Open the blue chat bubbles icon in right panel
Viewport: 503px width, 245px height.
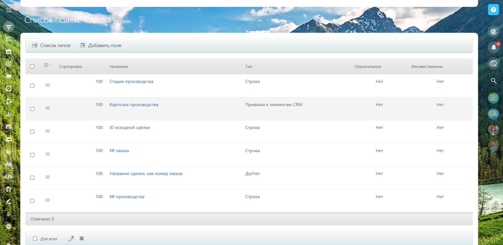coord(493,114)
